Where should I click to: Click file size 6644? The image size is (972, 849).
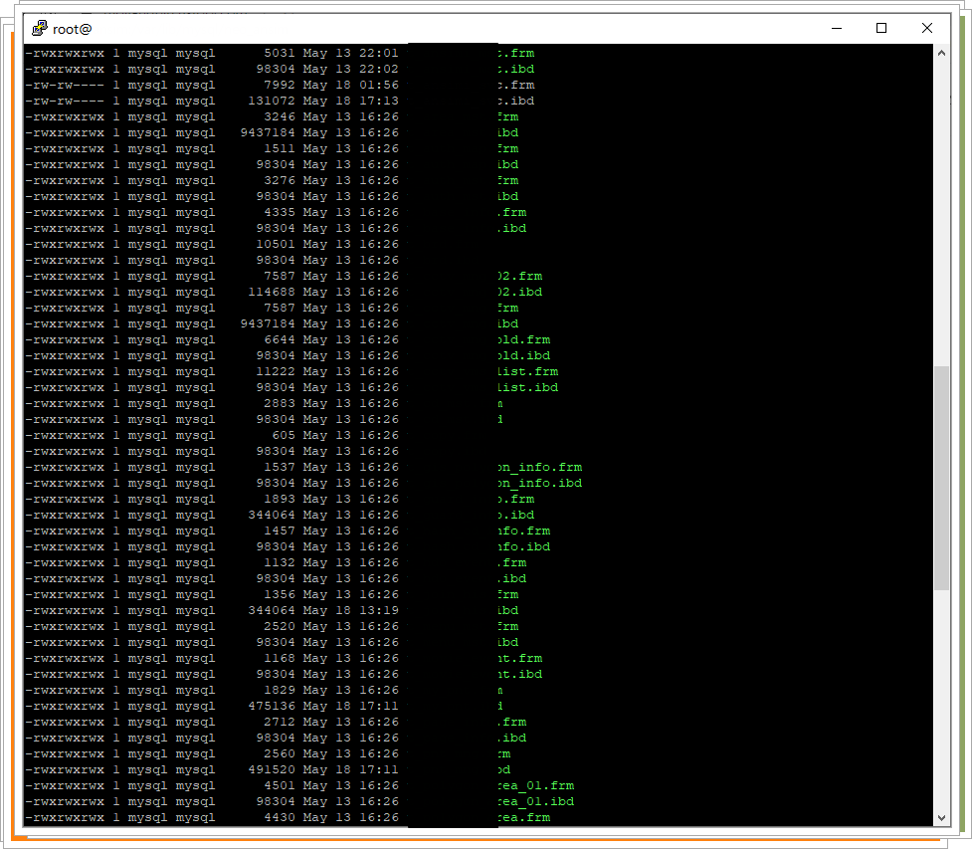pos(280,339)
